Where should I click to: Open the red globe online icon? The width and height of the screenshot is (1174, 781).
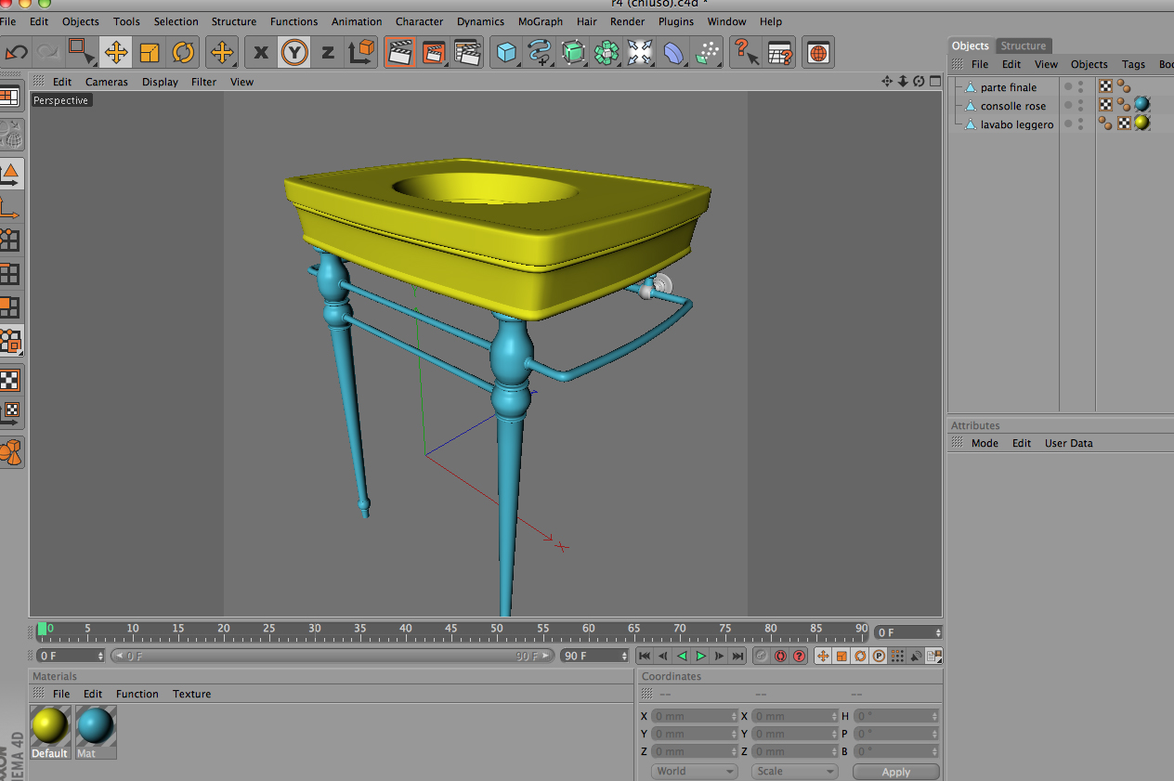coord(818,53)
